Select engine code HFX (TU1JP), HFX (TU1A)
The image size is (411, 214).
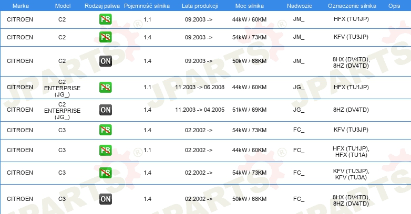[x=351, y=152]
